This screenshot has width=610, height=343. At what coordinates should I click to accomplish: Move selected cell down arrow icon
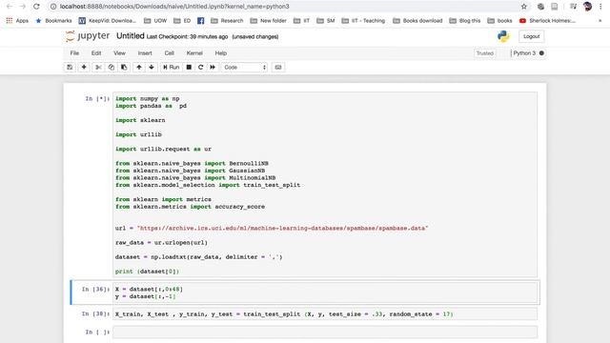click(152, 68)
